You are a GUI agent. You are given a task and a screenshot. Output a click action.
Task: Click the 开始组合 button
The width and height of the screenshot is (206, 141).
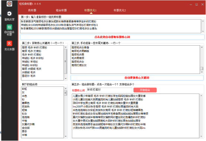[145, 90]
